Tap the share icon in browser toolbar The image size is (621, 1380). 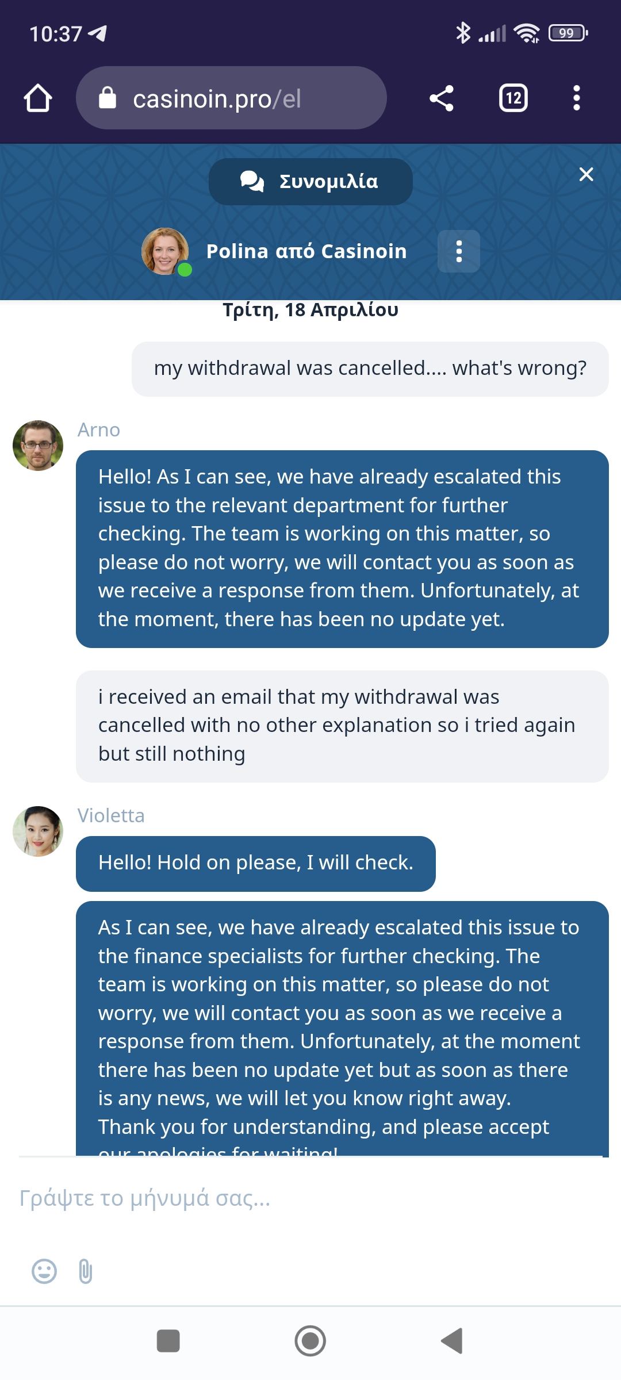pyautogui.click(x=442, y=98)
